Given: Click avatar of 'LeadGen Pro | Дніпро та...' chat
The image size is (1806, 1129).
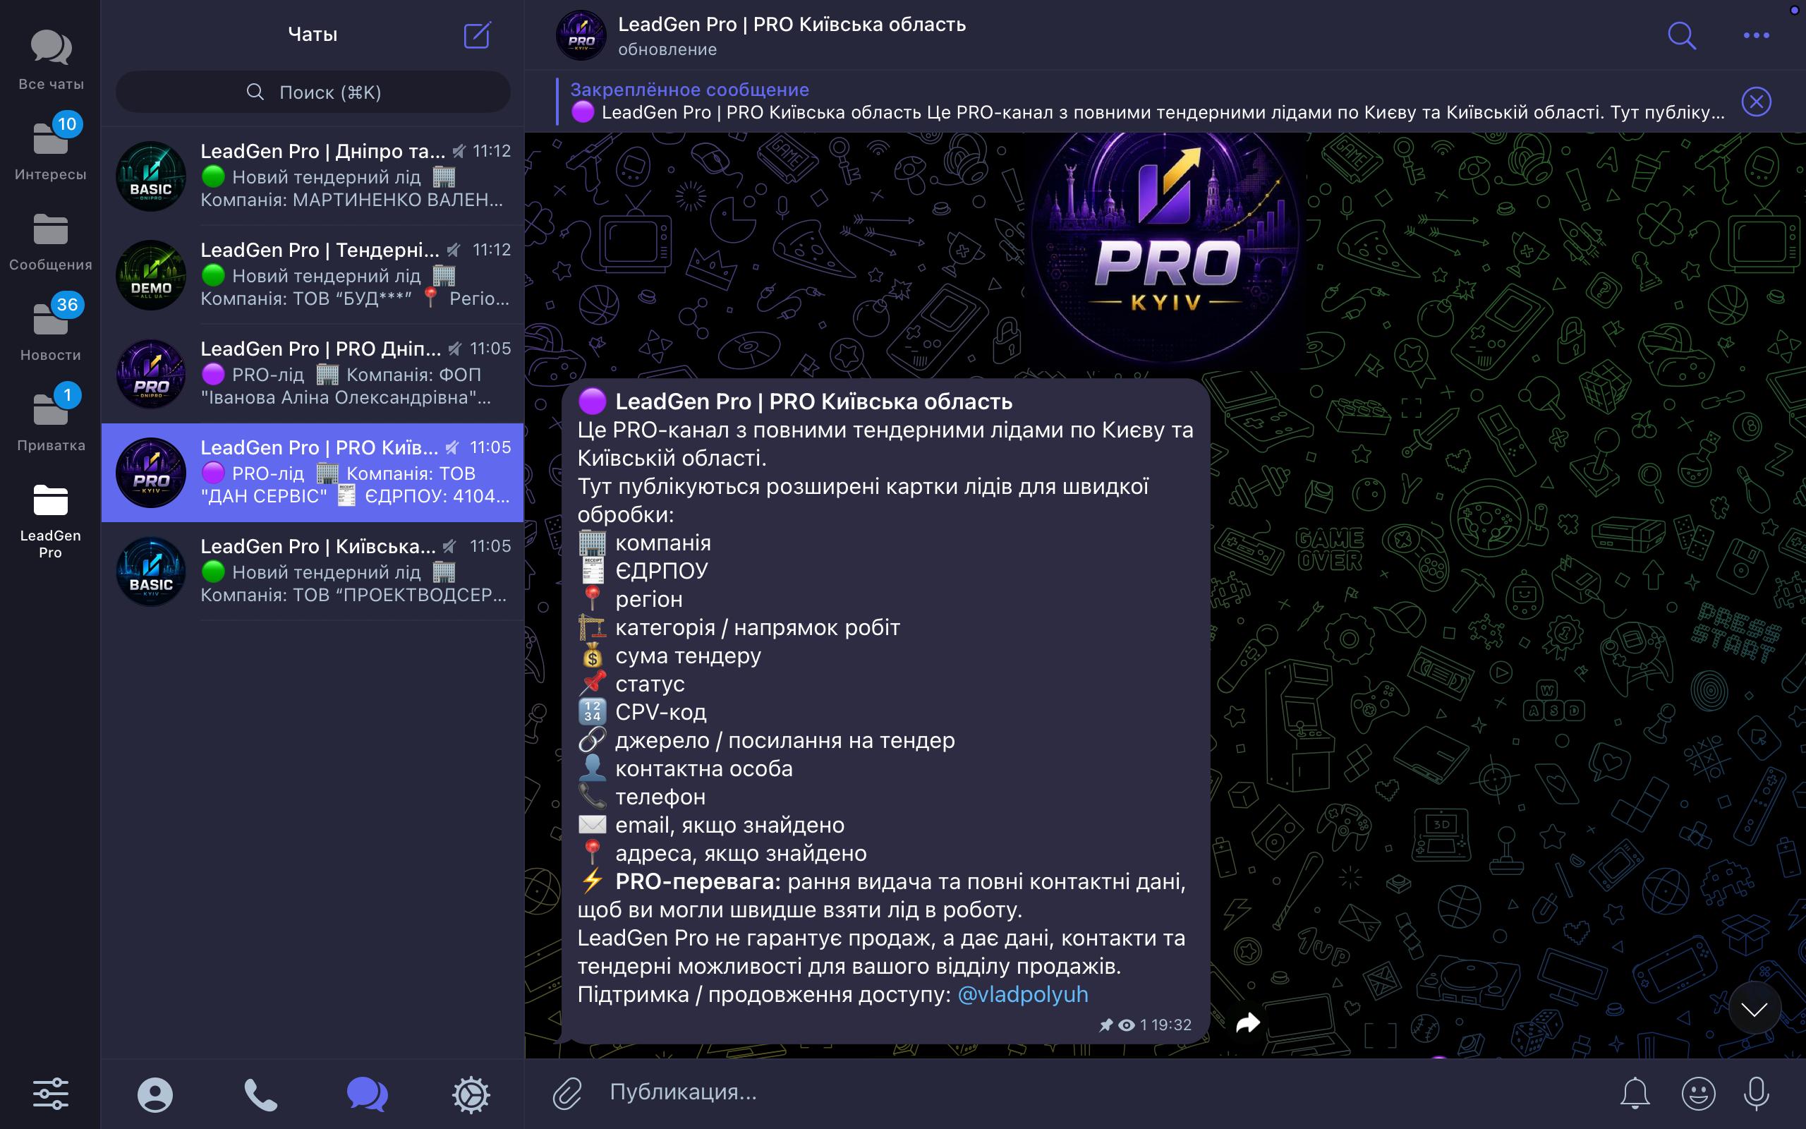Looking at the screenshot, I should click(x=151, y=176).
